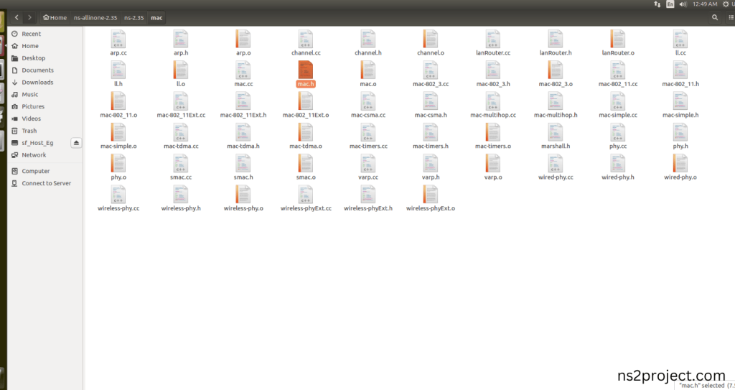This screenshot has width=735, height=390.
Task: Navigate to Home in the path bar
Action: pyautogui.click(x=55, y=17)
